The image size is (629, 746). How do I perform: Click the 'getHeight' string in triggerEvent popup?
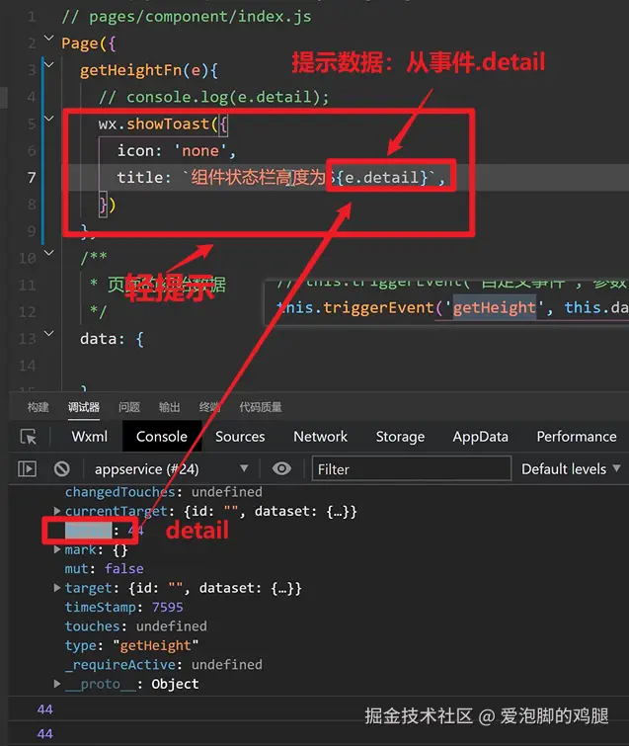pyautogui.click(x=494, y=308)
